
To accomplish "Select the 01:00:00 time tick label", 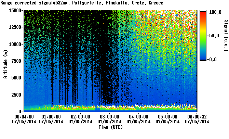I will click(x=53, y=117).
